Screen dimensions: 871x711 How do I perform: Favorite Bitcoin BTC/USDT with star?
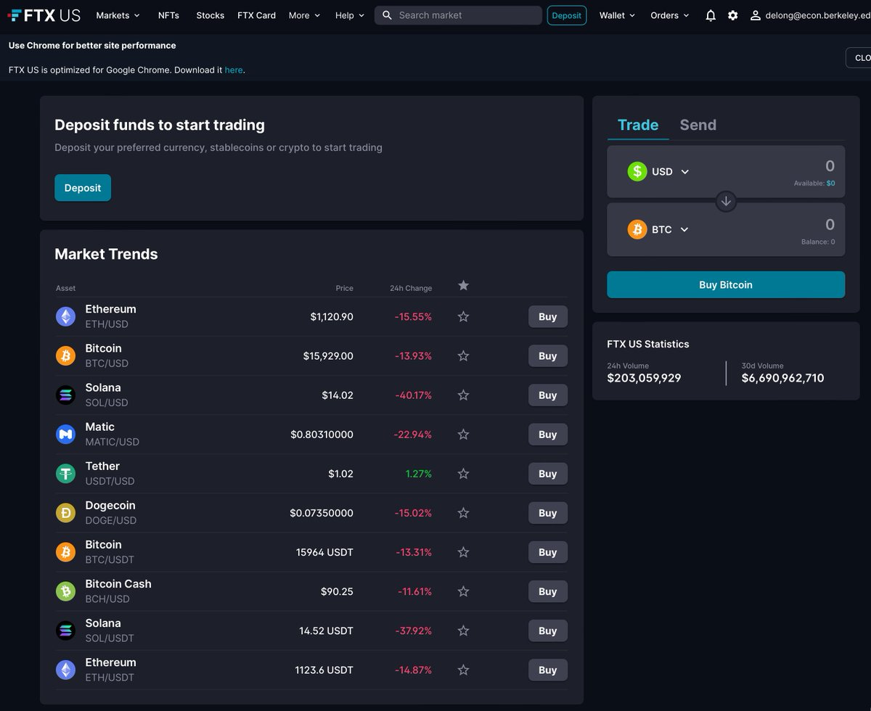coord(463,552)
